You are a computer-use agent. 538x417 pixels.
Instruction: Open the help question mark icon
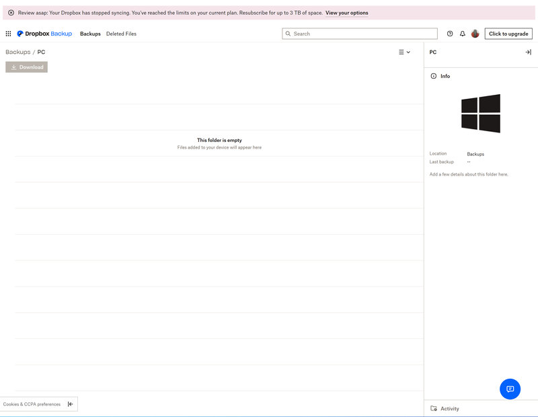click(x=450, y=34)
